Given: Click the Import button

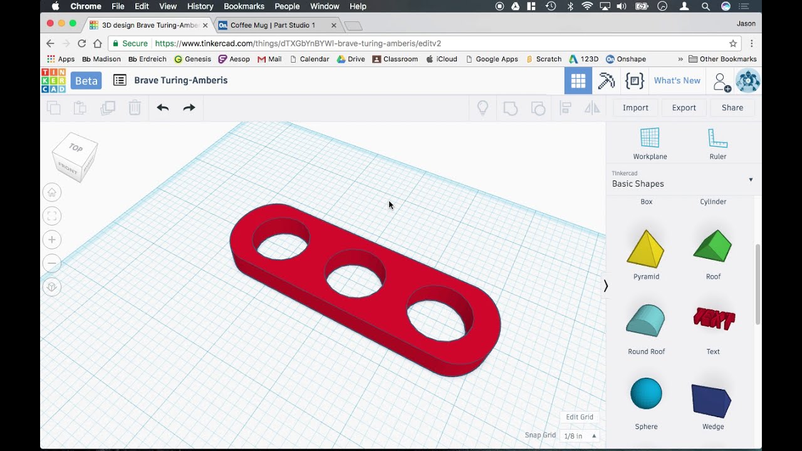Looking at the screenshot, I should 635,108.
